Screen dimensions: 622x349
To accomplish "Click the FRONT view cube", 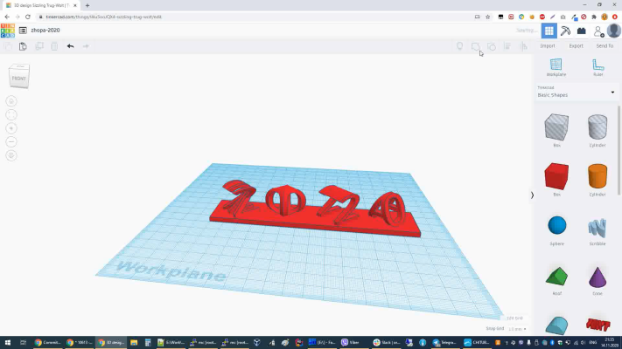I will pyautogui.click(x=19, y=77).
